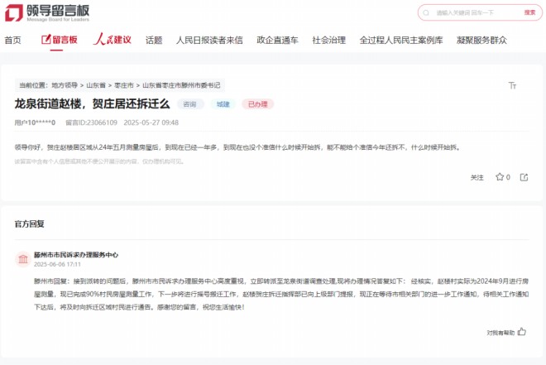Click the magnifier icon in the search box
The height and width of the screenshot is (365, 546).
426,13
